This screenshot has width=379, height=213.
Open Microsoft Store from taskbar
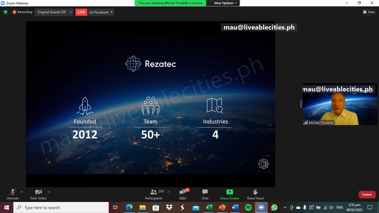coord(156,207)
